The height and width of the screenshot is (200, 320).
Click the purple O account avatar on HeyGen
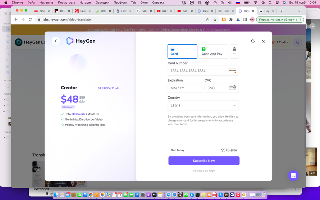click(298, 42)
